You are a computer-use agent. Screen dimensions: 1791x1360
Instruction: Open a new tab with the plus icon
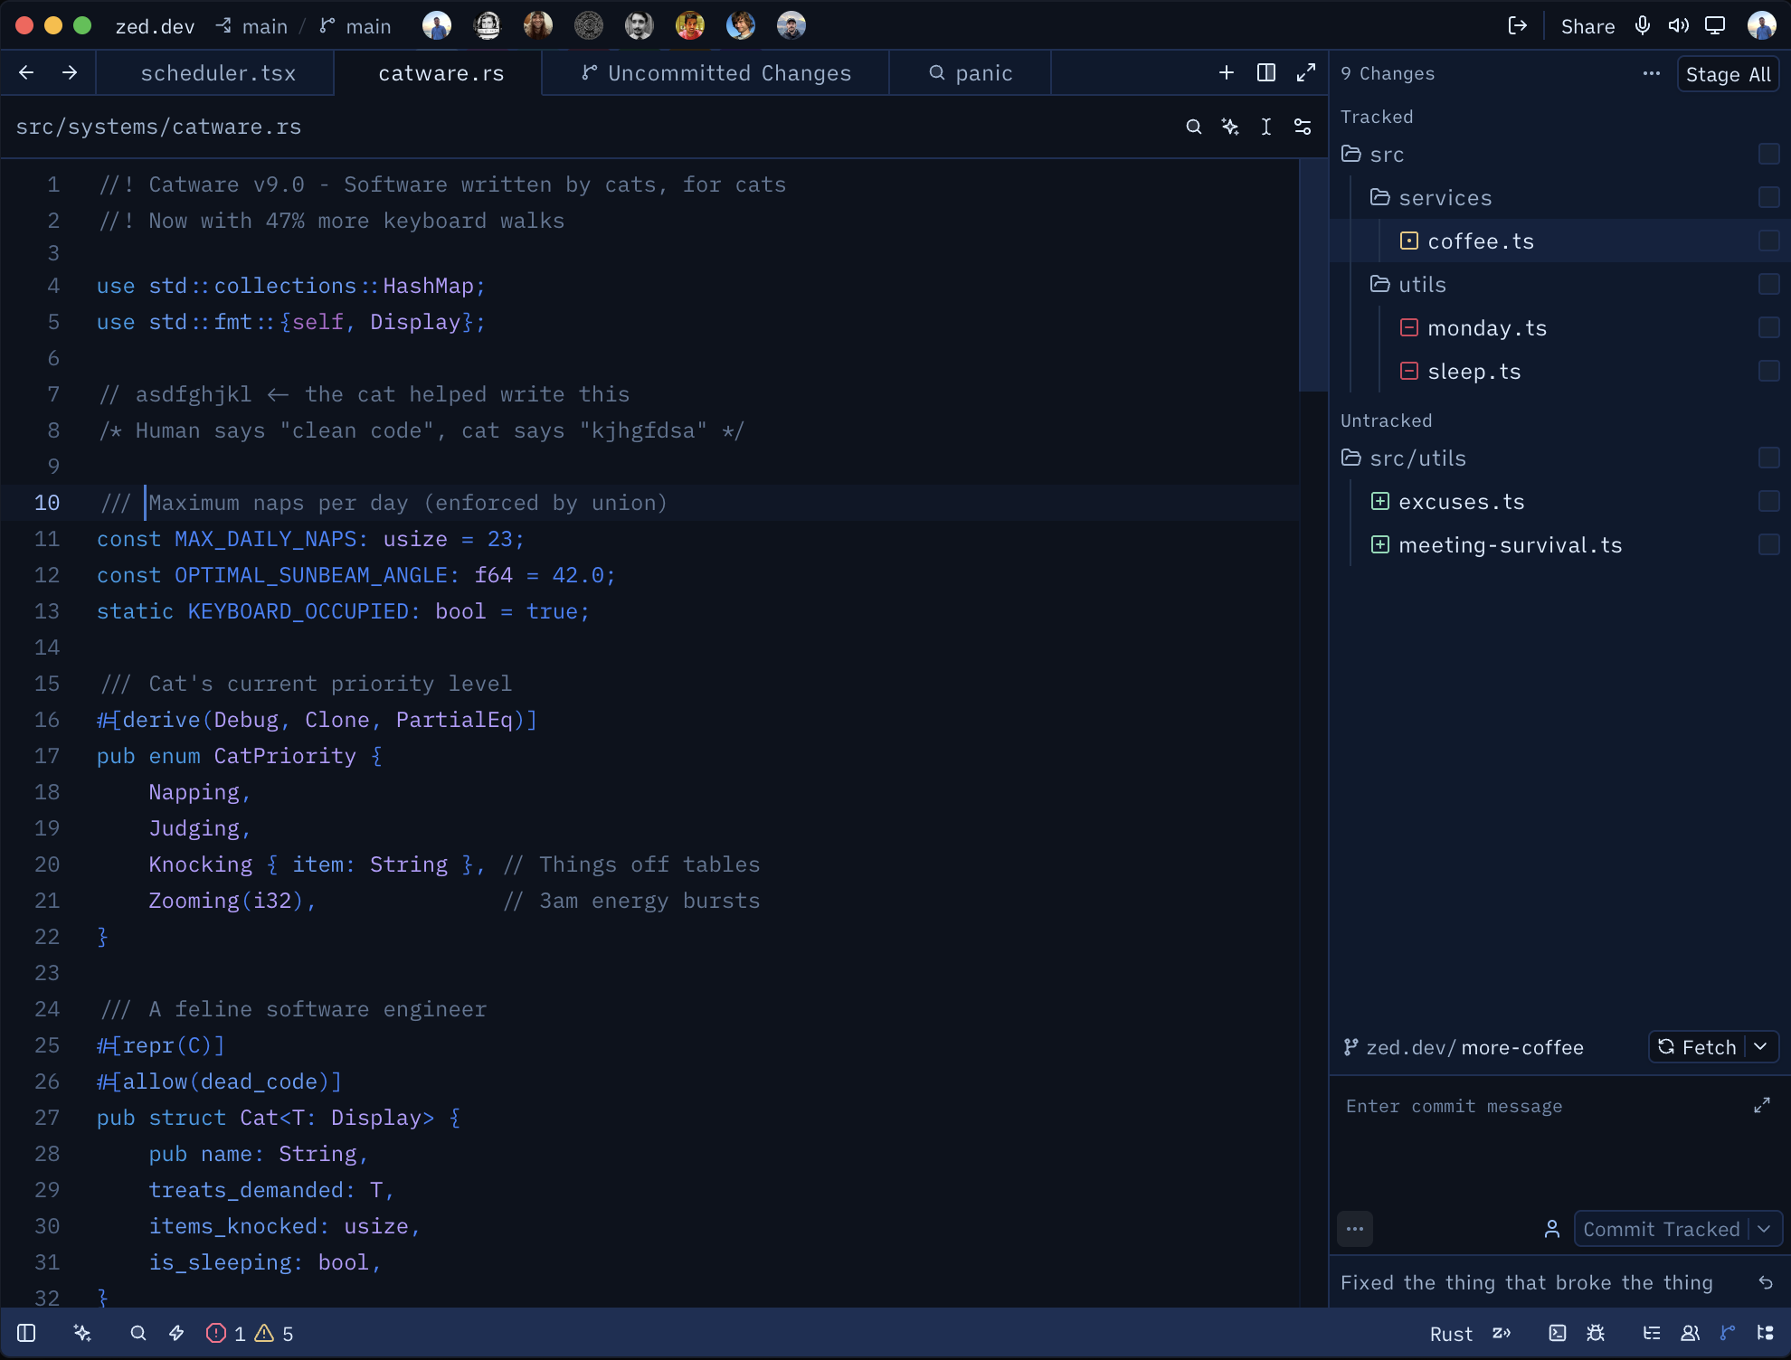click(1227, 72)
